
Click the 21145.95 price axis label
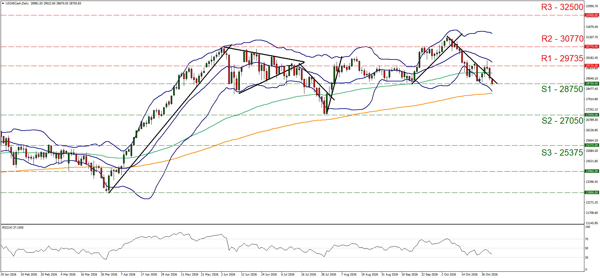[592, 223]
